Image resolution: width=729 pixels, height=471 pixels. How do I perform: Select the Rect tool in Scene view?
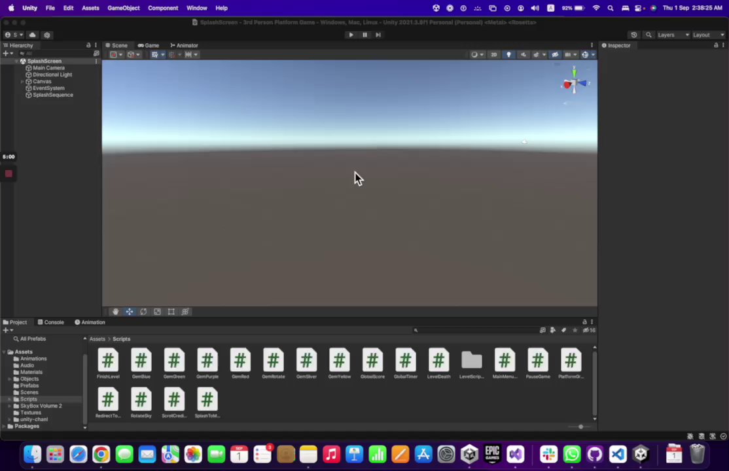pyautogui.click(x=171, y=311)
